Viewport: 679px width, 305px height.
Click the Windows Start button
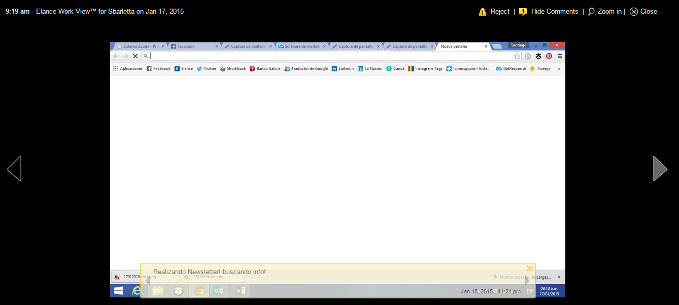pyautogui.click(x=118, y=291)
